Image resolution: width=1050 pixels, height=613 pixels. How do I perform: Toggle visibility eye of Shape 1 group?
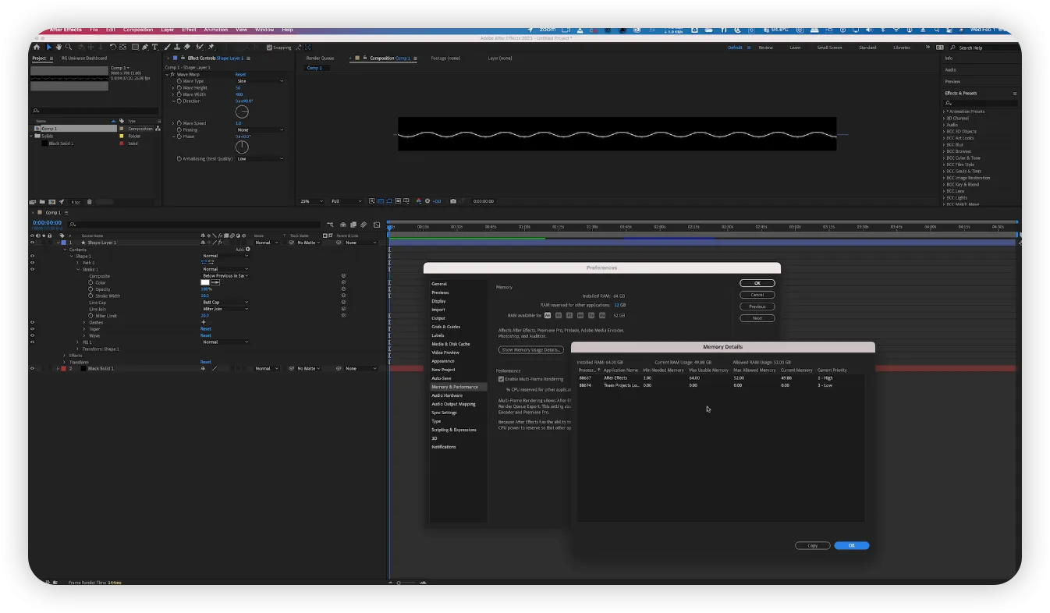coord(32,256)
